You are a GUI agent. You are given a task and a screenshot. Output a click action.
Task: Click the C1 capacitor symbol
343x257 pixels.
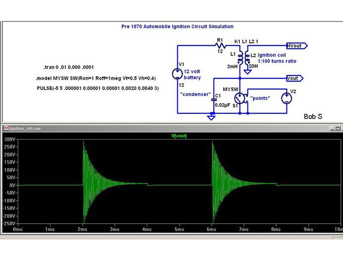(214, 100)
